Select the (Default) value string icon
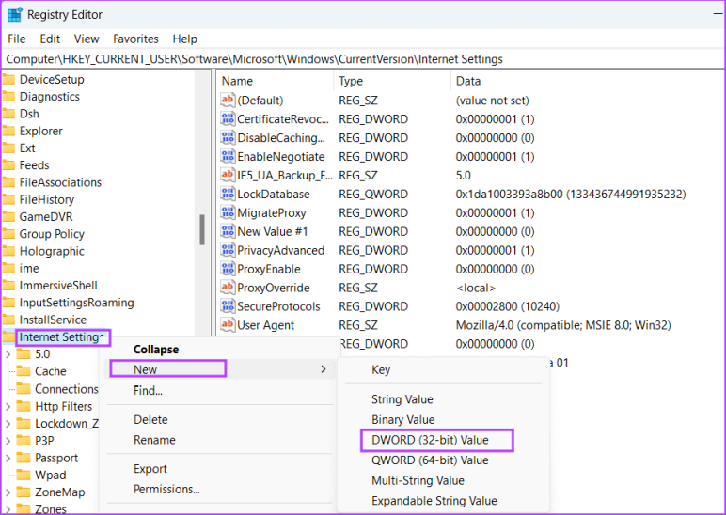The height and width of the screenshot is (515, 726). (228, 100)
